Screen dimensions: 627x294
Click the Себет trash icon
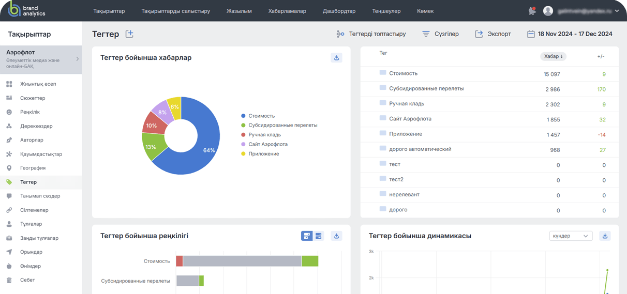pos(9,280)
